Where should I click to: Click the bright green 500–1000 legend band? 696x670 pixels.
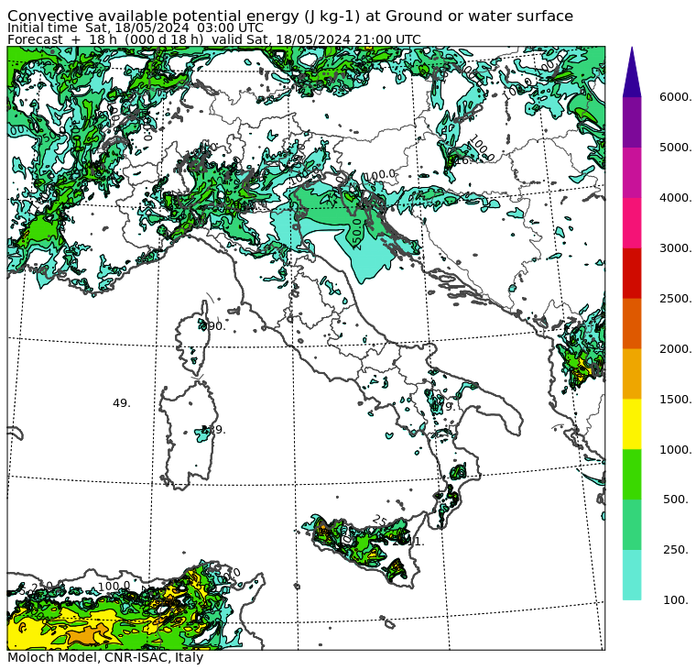(x=632, y=475)
